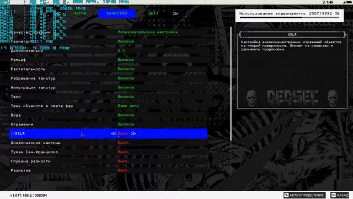
Task: Click the SSLR description text in info panel
Action: coord(291,46)
